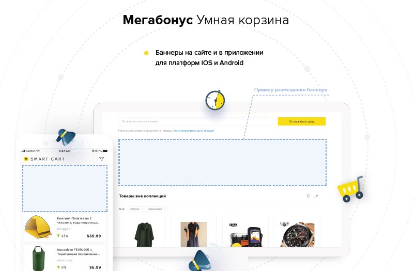Tap the battery icon in phone status bar
The height and width of the screenshot is (271, 415).
tap(105, 151)
